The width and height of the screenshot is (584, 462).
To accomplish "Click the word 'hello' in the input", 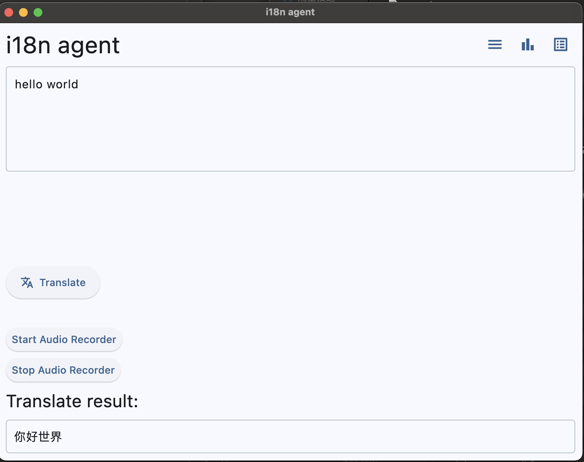I will tap(28, 84).
